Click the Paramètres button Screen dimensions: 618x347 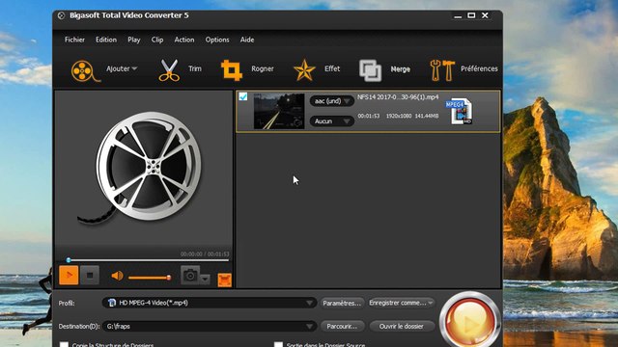coord(342,303)
